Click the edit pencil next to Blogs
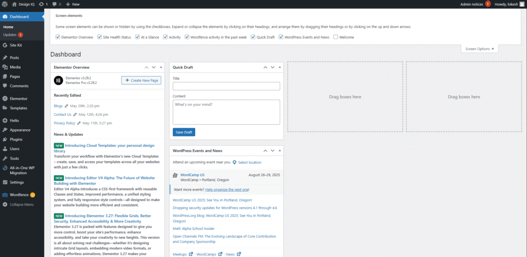This screenshot has height=257, width=527. tap(66, 106)
